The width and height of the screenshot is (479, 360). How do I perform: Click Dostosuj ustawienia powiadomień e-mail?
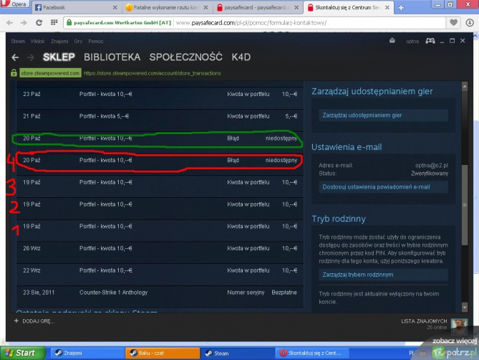coord(376,187)
